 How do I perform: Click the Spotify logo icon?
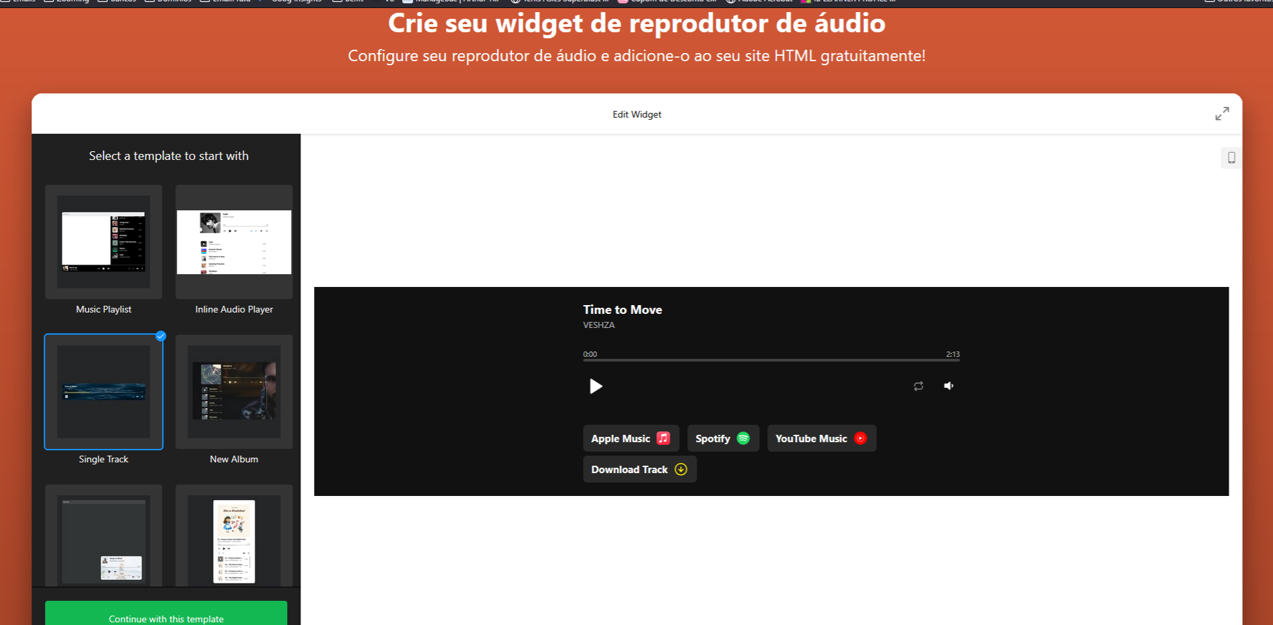pos(743,438)
